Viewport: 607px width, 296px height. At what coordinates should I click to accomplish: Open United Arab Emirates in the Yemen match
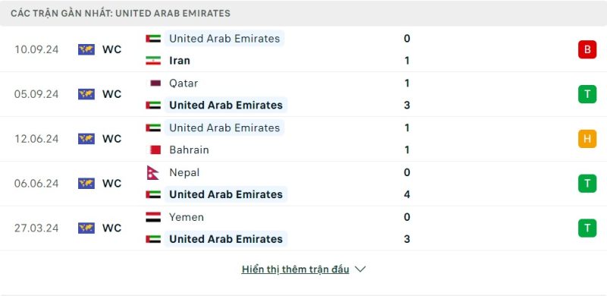tap(226, 239)
